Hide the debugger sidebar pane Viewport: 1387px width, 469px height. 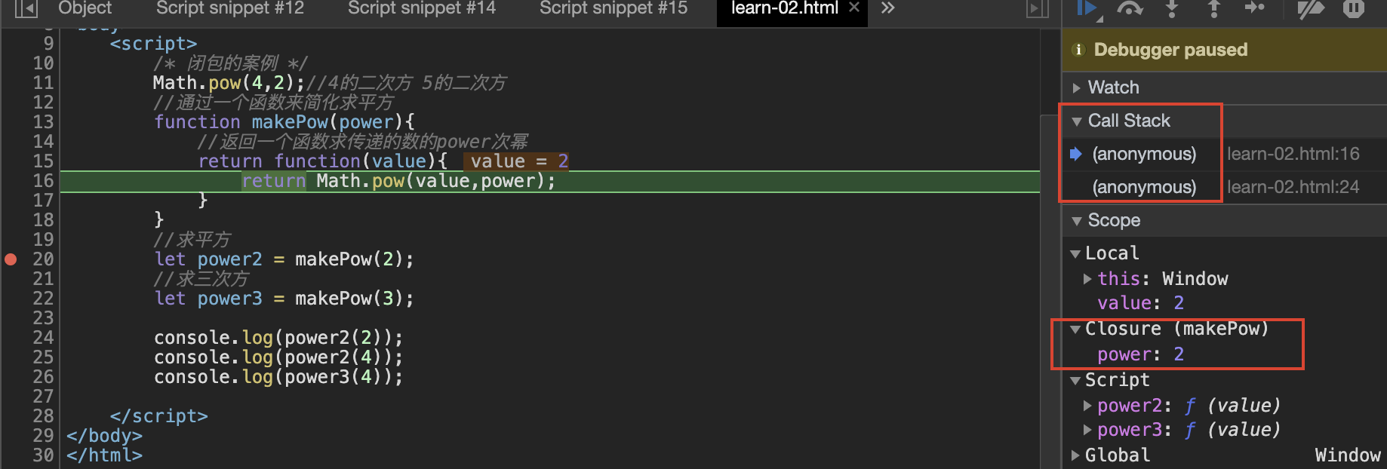1038,8
